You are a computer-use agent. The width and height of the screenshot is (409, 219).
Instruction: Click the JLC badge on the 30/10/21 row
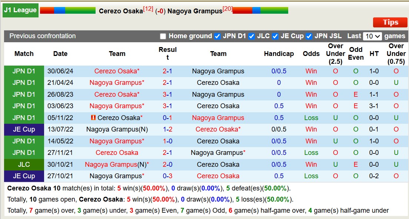click(24, 164)
